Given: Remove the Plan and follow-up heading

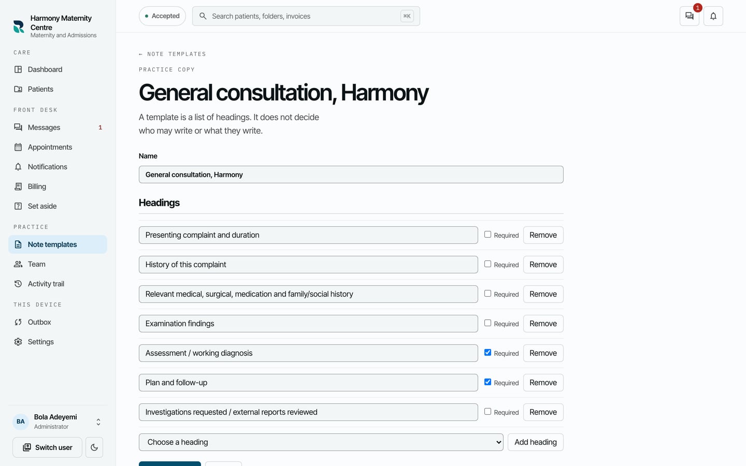Looking at the screenshot, I should point(543,383).
